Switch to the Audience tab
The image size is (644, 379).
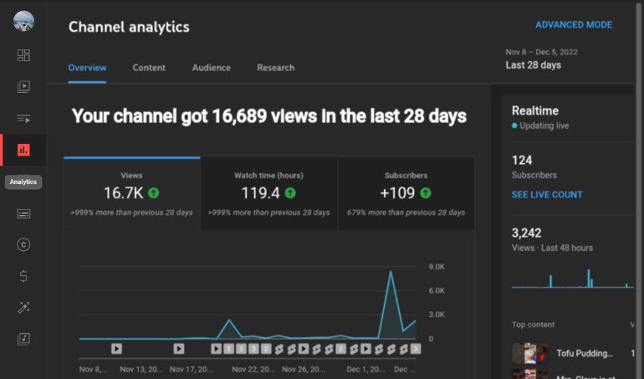[x=212, y=68]
